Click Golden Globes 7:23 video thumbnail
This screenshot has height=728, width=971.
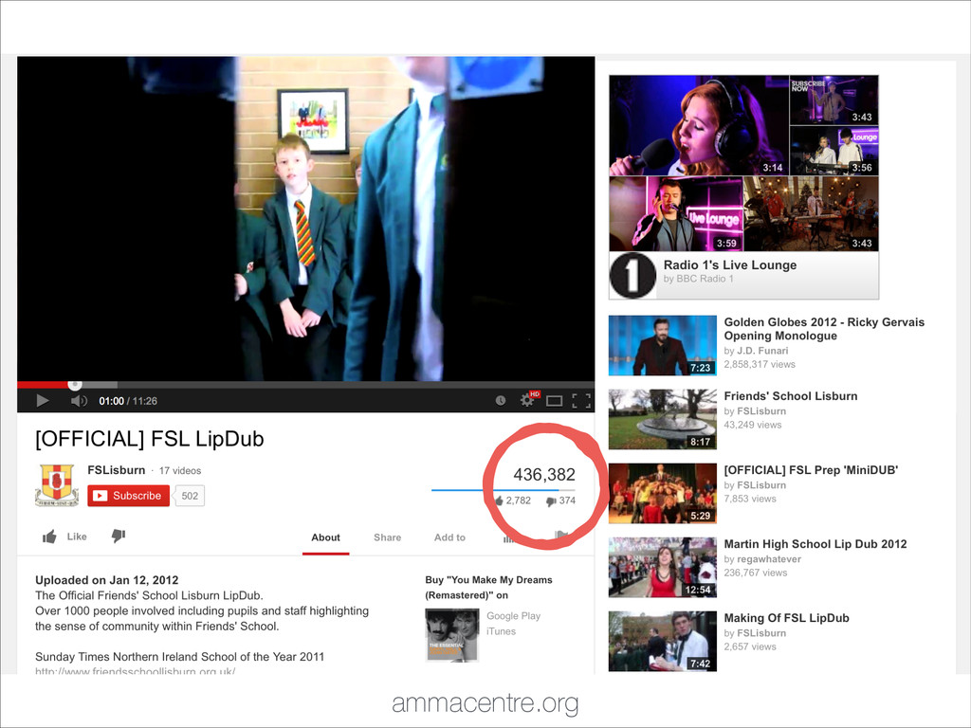click(x=663, y=345)
